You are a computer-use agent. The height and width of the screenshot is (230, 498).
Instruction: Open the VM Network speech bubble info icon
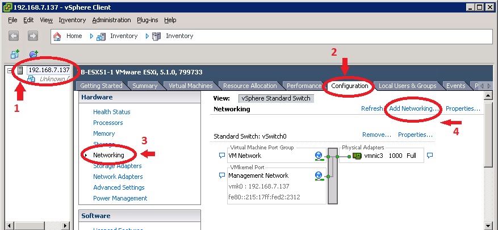[x=222, y=156]
